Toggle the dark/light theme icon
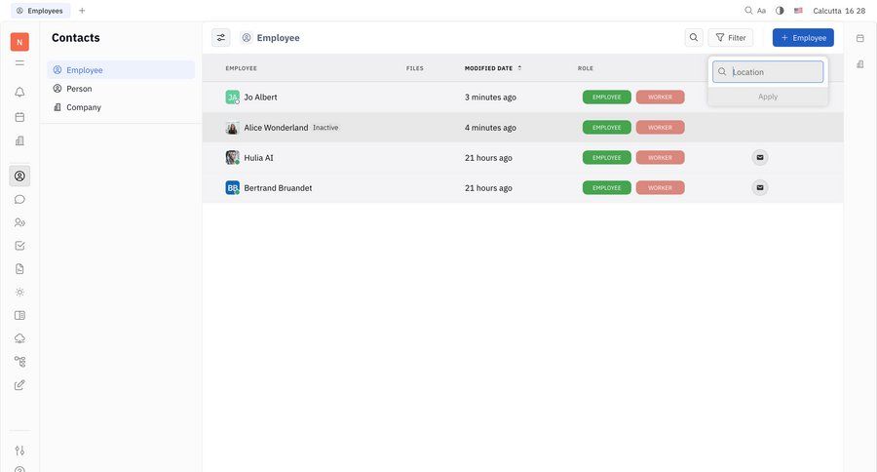The image size is (877, 472). click(780, 10)
